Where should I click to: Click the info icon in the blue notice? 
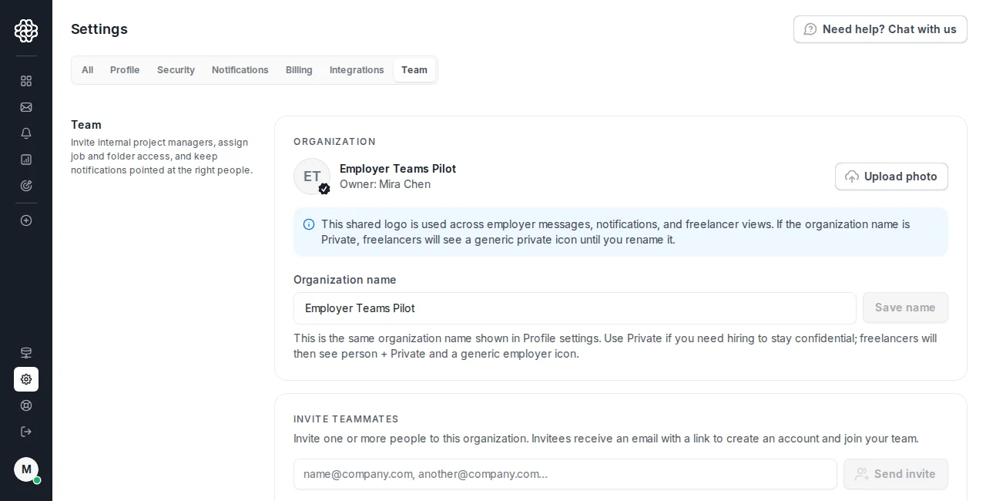(x=309, y=224)
